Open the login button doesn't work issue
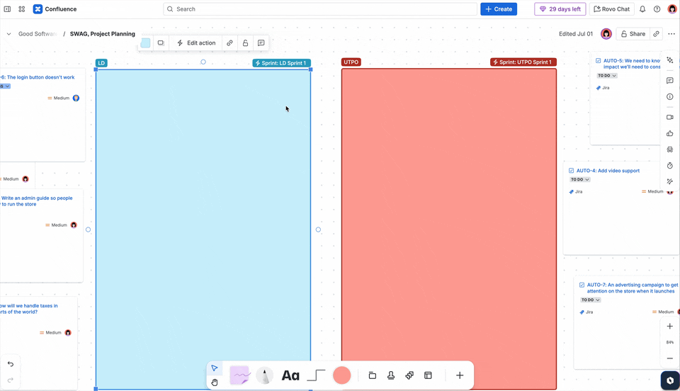The image size is (680, 391). click(x=38, y=77)
